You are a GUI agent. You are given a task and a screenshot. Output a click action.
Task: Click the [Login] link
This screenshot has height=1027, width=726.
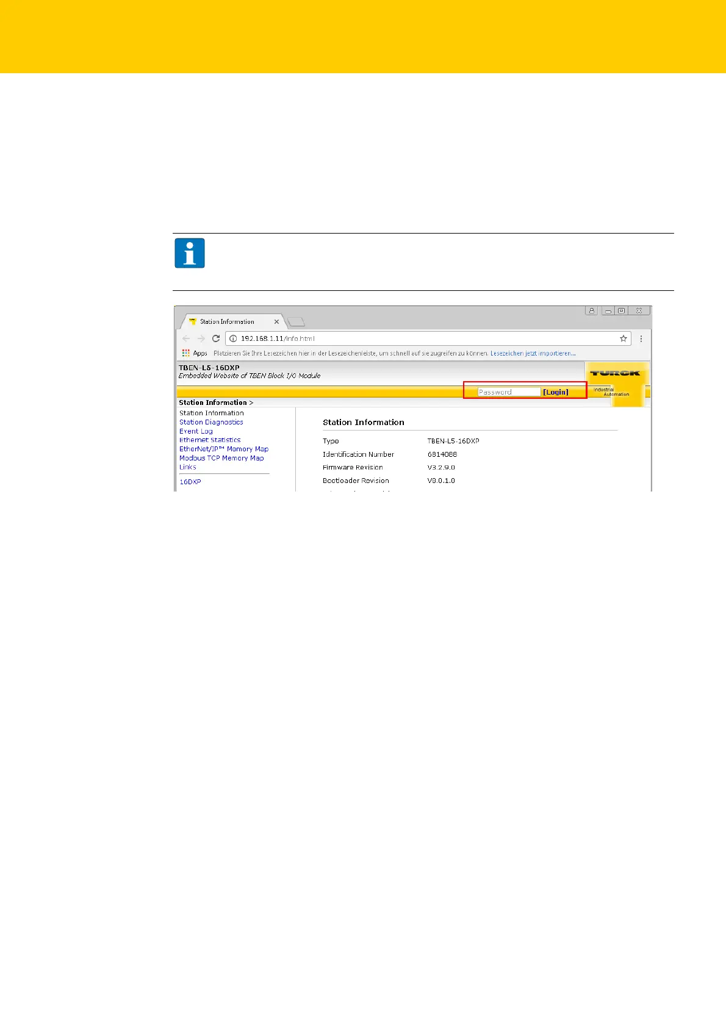pos(556,392)
